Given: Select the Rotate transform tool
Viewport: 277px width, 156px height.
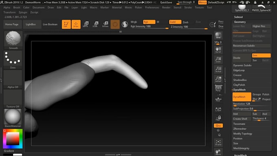Looking at the screenshot, I should pos(105,24).
